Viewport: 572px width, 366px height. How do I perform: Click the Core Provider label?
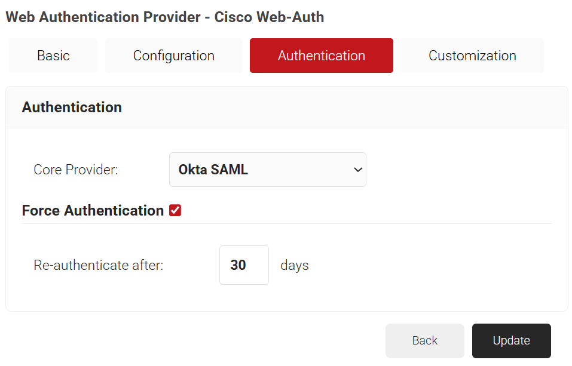click(76, 170)
